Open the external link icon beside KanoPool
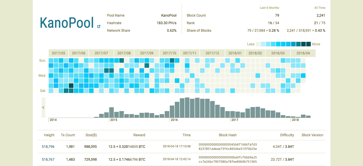 click(x=99, y=26)
